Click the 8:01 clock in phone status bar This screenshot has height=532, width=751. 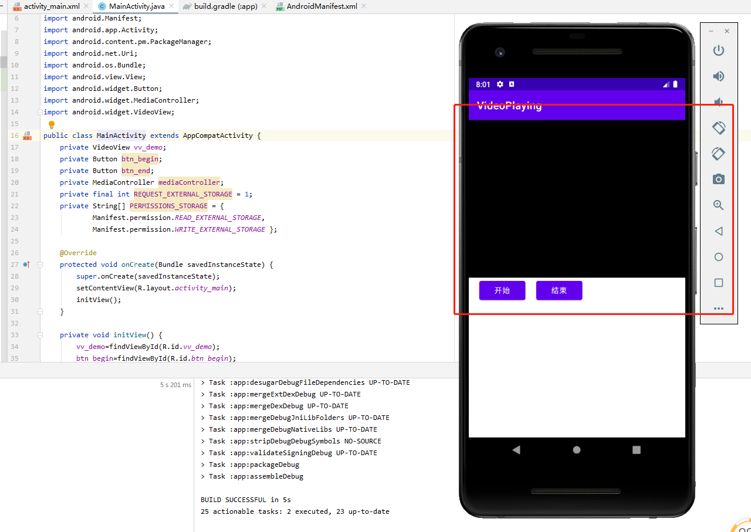tap(483, 84)
